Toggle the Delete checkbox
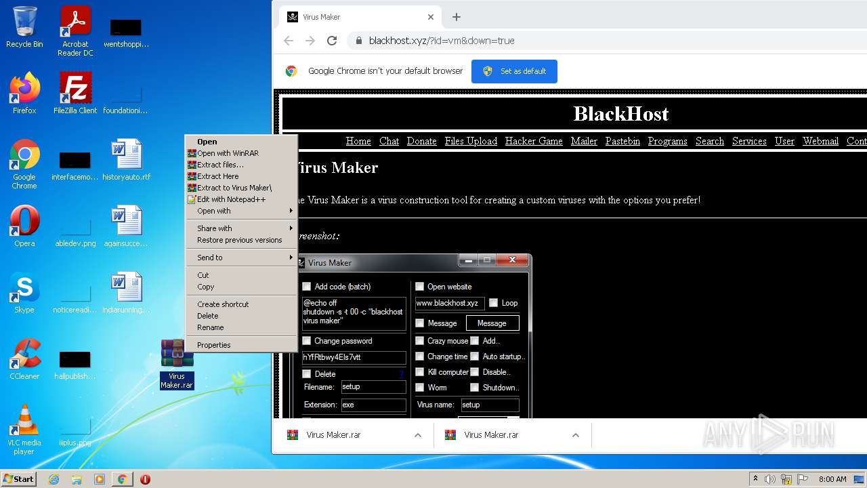This screenshot has height=488, width=867. tap(307, 374)
